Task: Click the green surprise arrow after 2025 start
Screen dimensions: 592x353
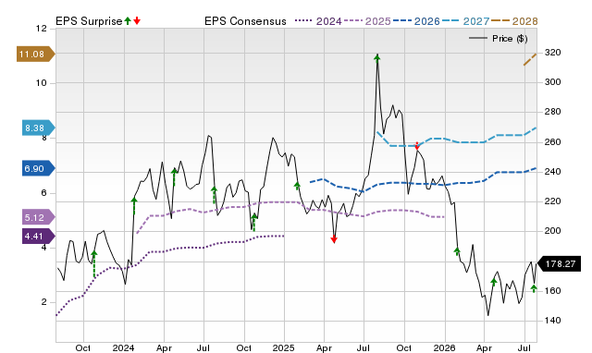Action: click(x=297, y=186)
